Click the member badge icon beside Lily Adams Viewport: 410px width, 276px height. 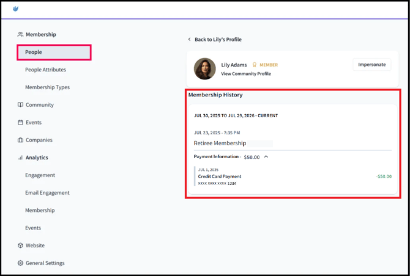click(x=255, y=65)
